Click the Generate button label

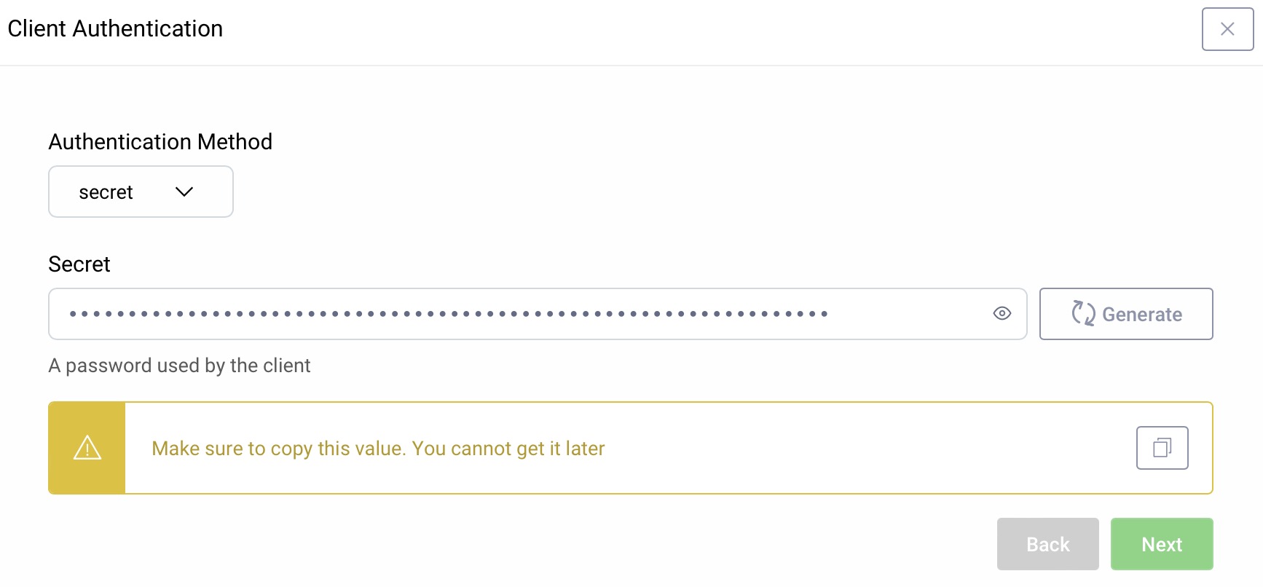(x=1141, y=315)
